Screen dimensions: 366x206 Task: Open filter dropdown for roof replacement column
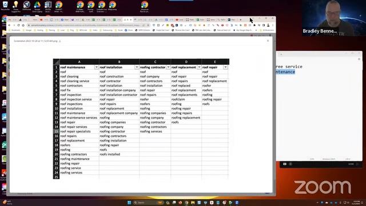[199, 68]
